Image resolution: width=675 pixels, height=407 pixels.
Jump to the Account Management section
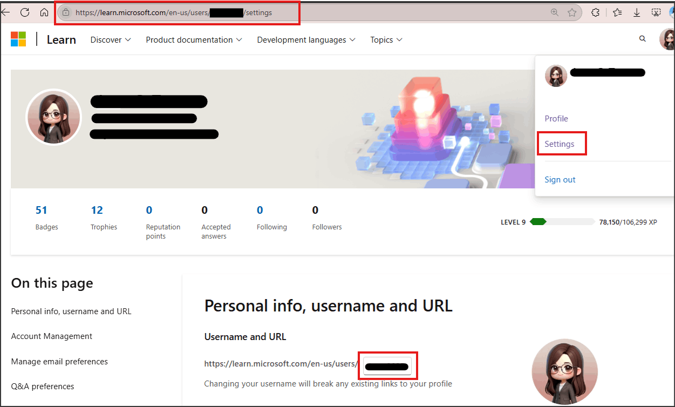coord(52,336)
